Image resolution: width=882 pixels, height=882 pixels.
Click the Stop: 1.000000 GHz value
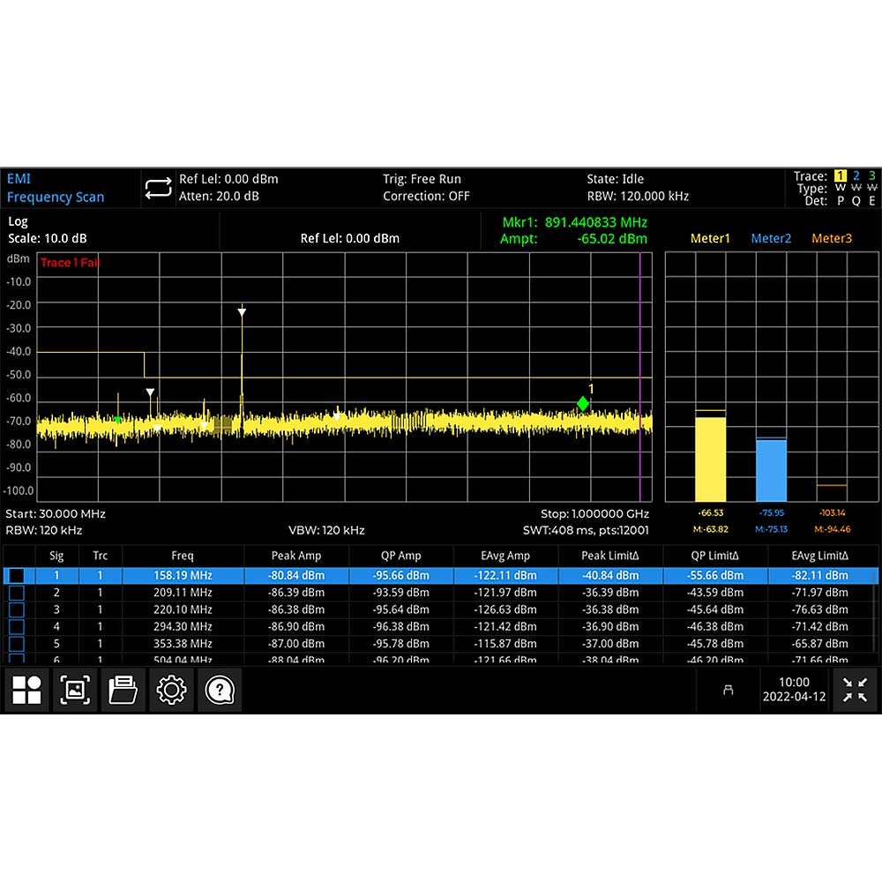point(594,514)
